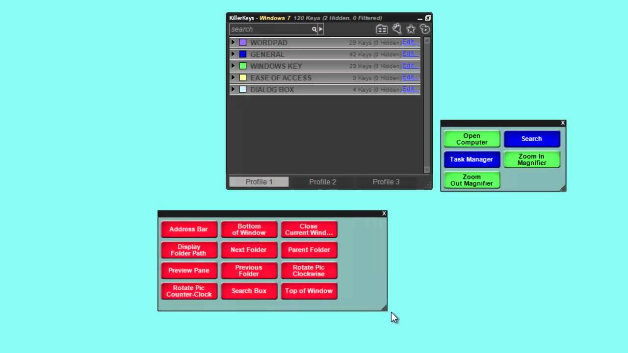The width and height of the screenshot is (628, 353).
Task: Click the blue GENERAL color swatch
Action: [x=243, y=54]
